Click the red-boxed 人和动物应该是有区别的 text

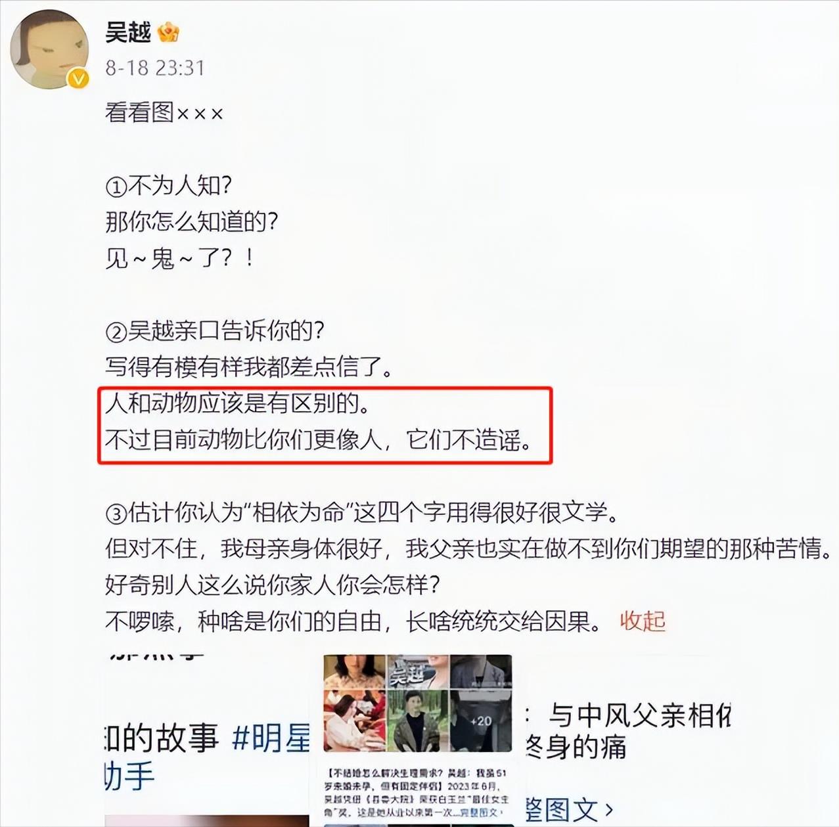click(x=237, y=403)
